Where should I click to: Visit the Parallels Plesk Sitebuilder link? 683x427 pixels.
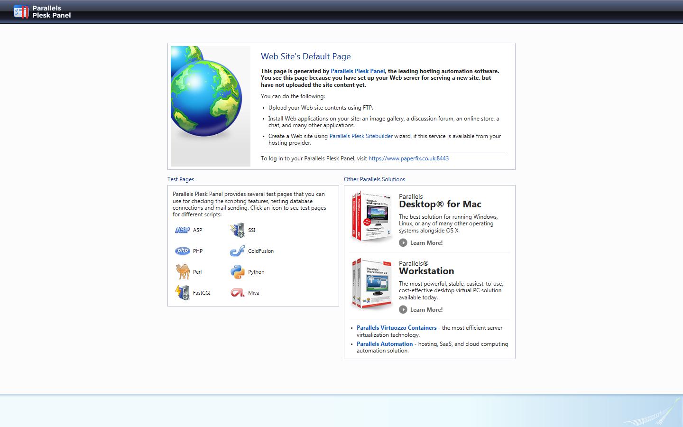click(360, 136)
